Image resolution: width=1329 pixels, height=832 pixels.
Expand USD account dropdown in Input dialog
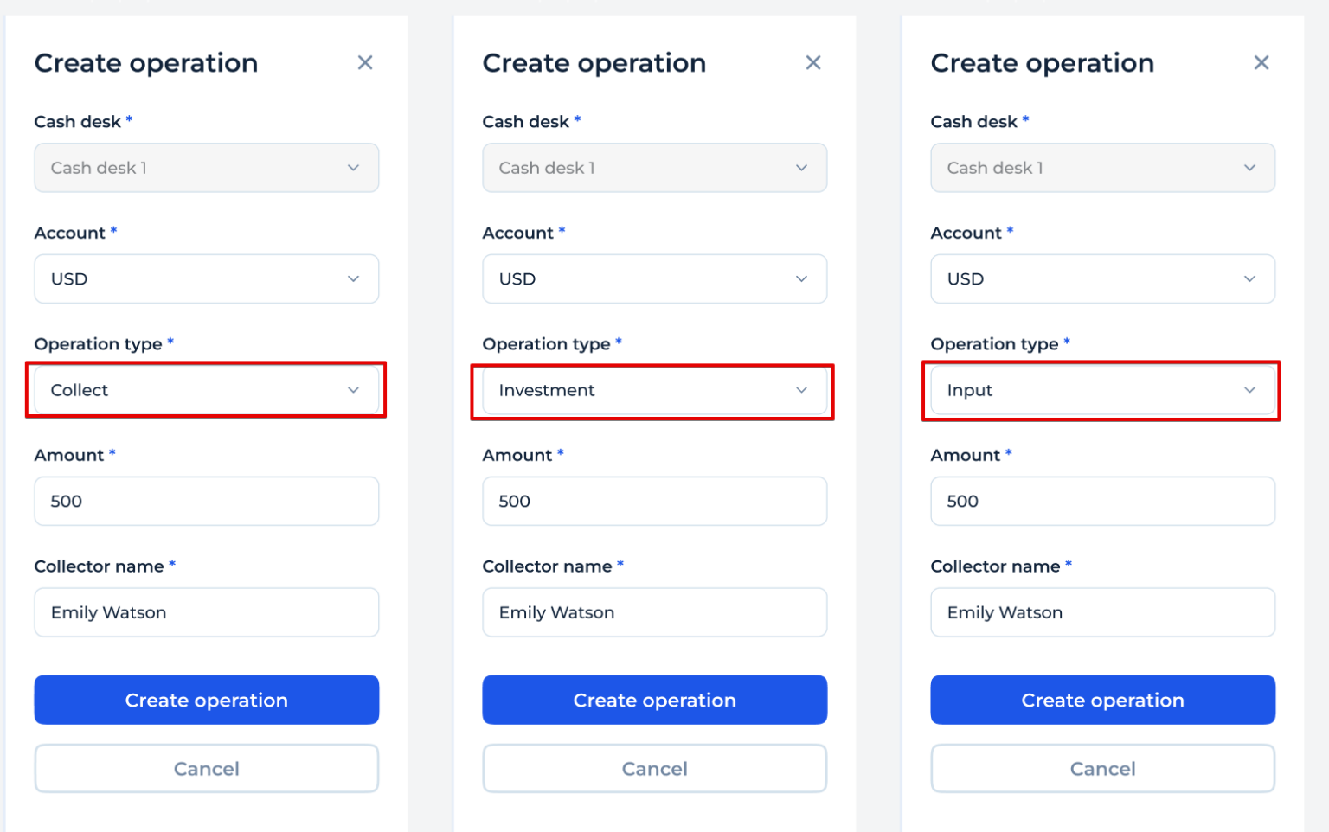(1102, 278)
